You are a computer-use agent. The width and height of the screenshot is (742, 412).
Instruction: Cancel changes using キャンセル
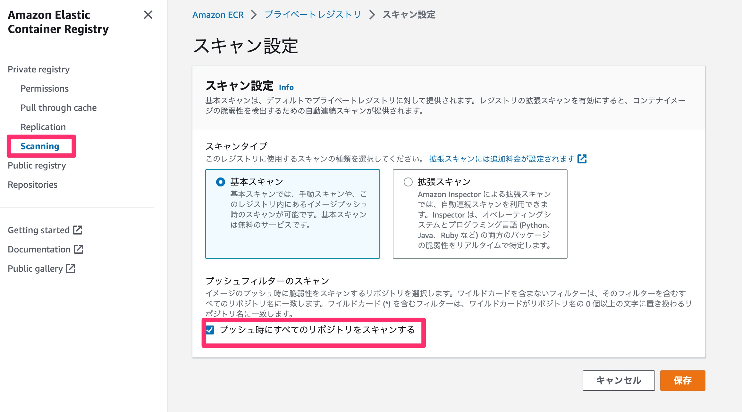[x=619, y=381]
